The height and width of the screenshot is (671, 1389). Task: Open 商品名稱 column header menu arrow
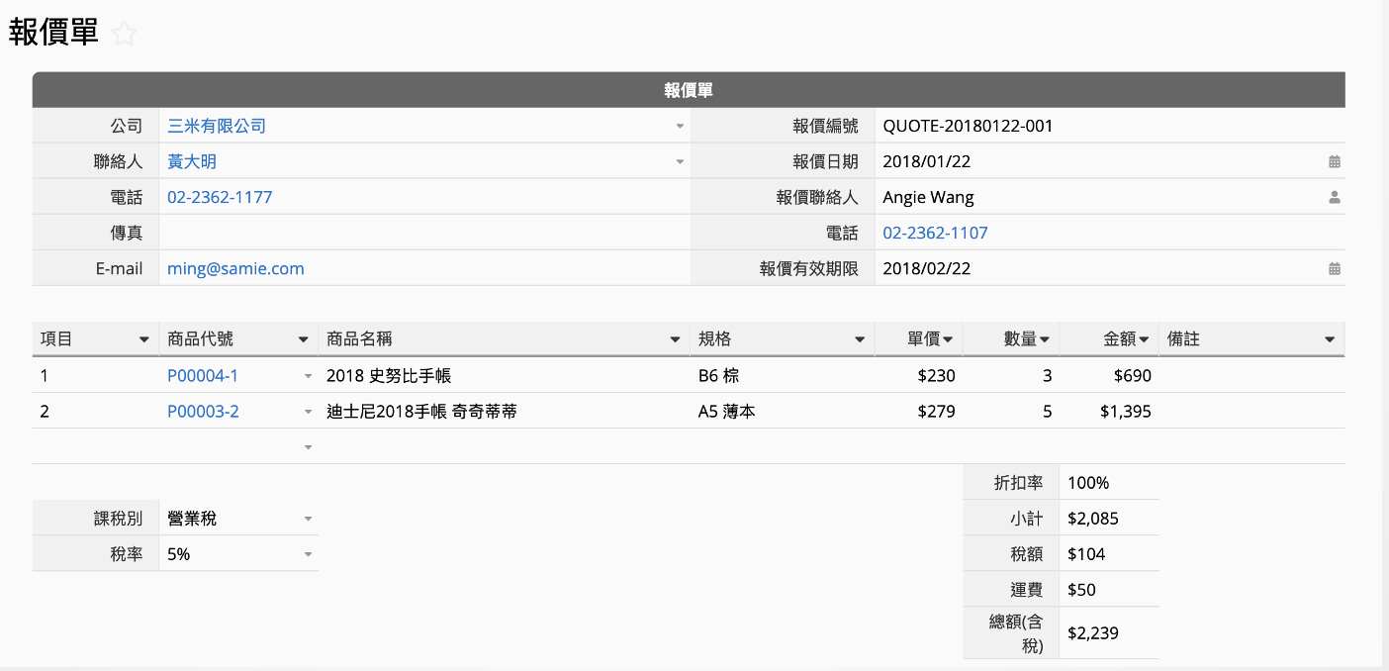(675, 339)
